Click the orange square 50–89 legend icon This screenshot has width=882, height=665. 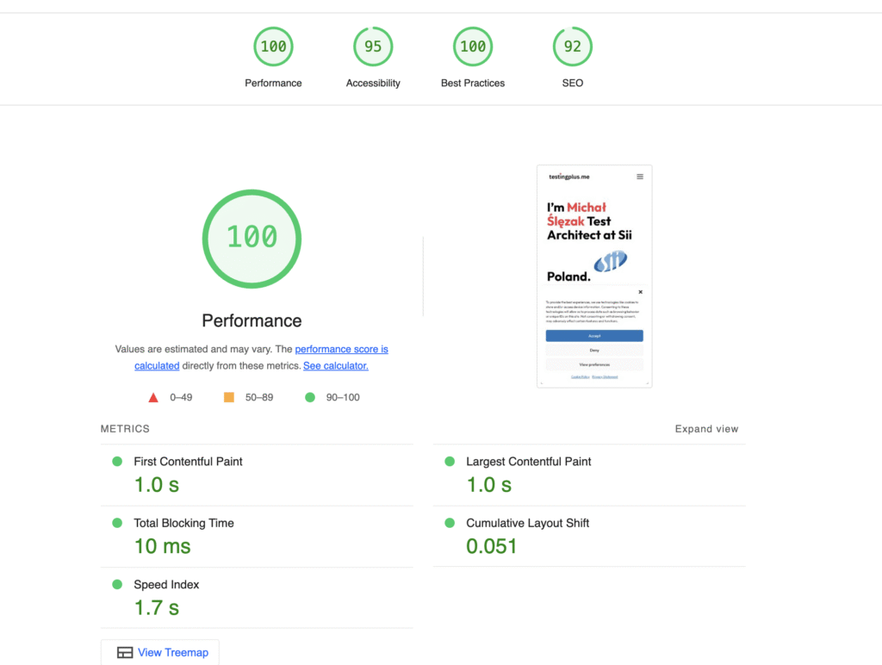(229, 397)
